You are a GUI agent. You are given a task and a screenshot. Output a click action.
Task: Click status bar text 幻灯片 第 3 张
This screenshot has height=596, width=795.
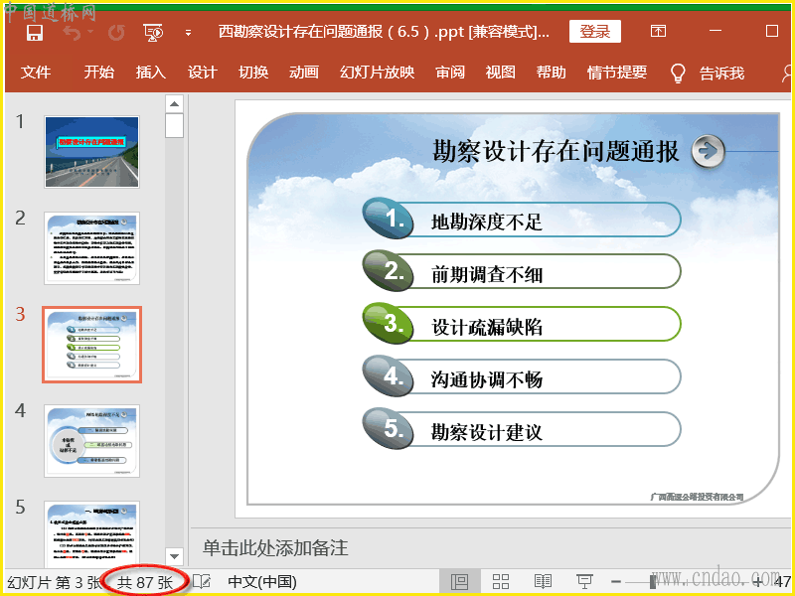tap(55, 582)
